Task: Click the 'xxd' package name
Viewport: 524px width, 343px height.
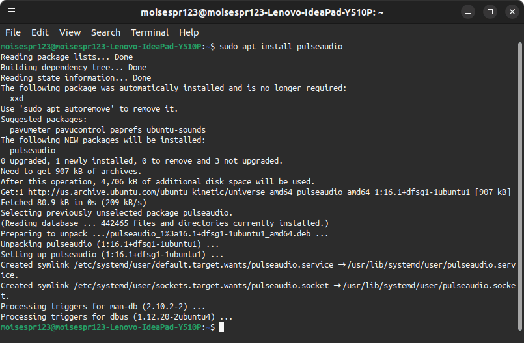Action: pos(17,99)
